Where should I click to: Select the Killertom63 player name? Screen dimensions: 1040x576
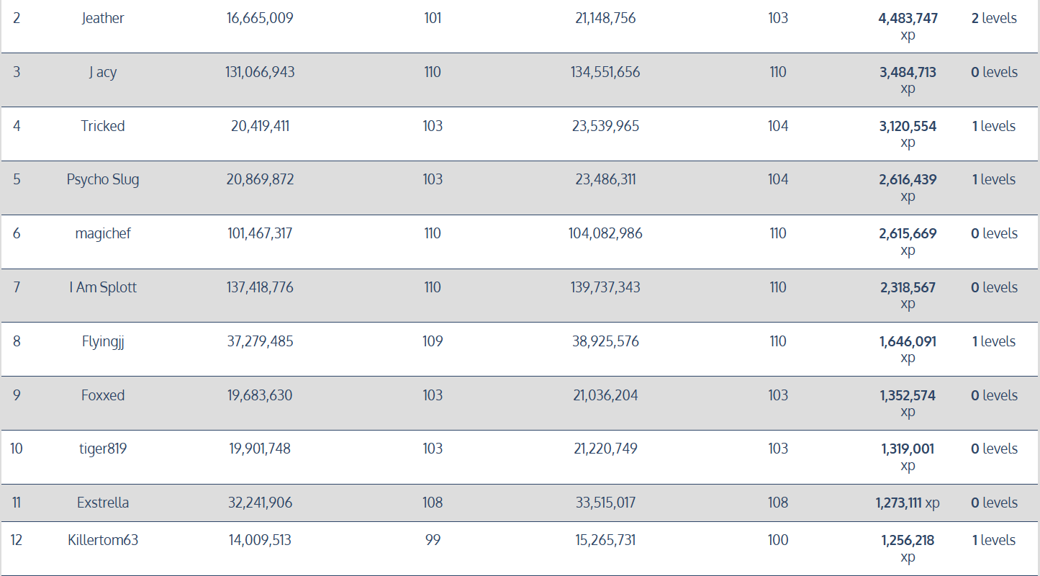103,541
